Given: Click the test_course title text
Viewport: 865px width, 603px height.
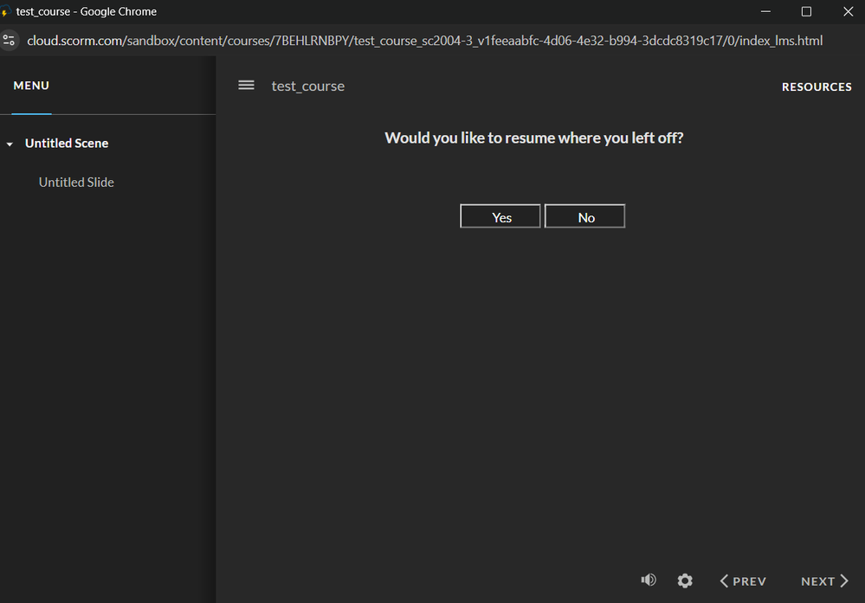Looking at the screenshot, I should tap(308, 86).
